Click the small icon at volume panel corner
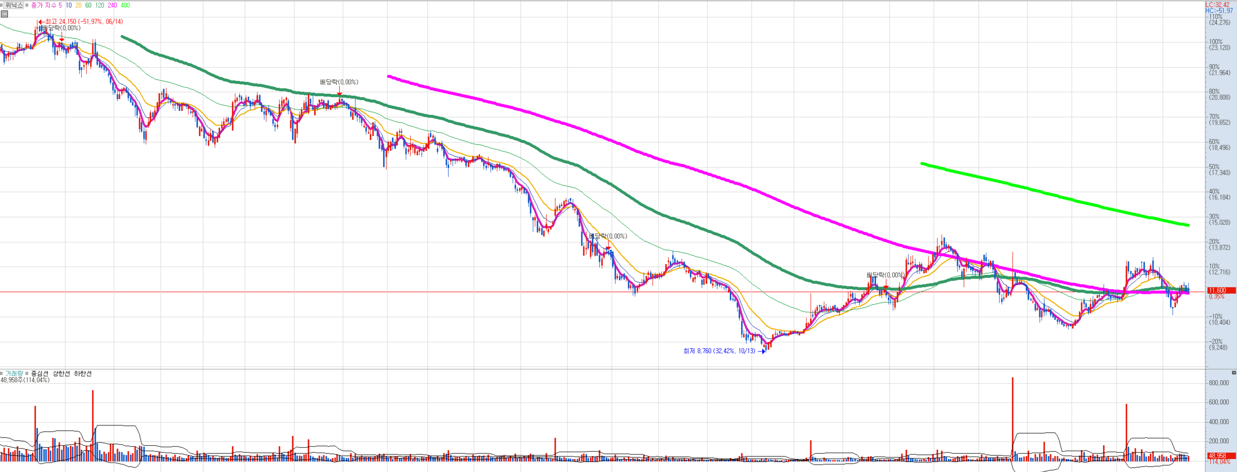Image resolution: width=1237 pixels, height=472 pixels. coord(1234,372)
